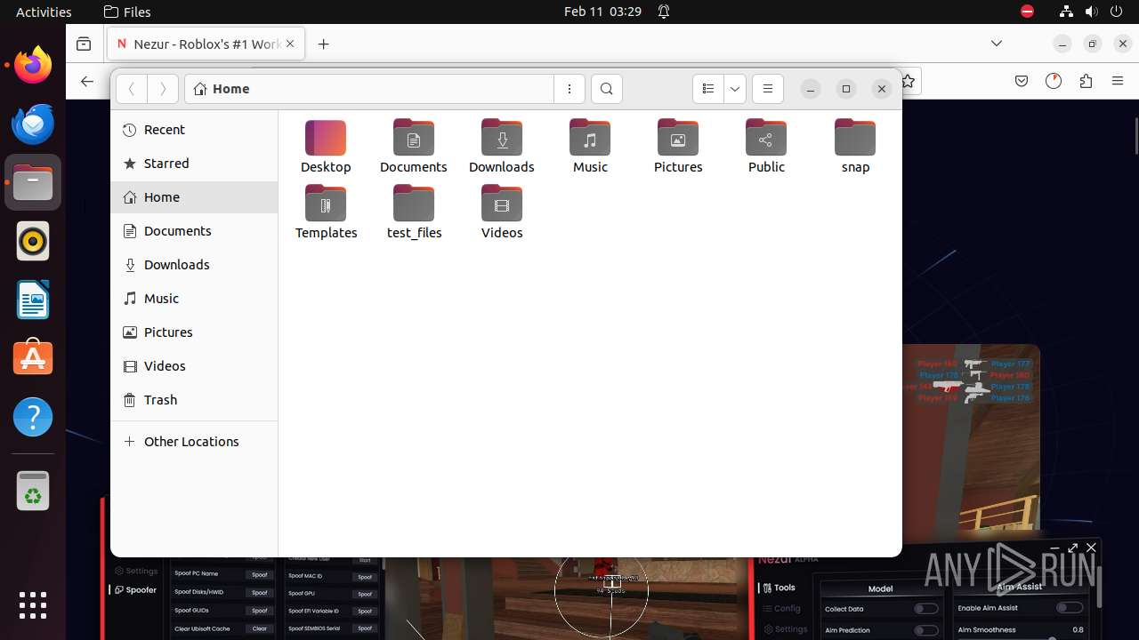This screenshot has height=640, width=1139.
Task: Open the Documents folder icon in the grid
Action: pos(414,148)
